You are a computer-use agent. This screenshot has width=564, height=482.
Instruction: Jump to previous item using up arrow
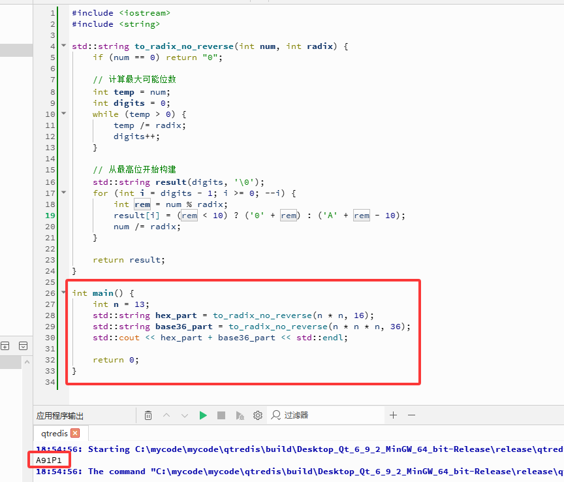[x=166, y=415]
